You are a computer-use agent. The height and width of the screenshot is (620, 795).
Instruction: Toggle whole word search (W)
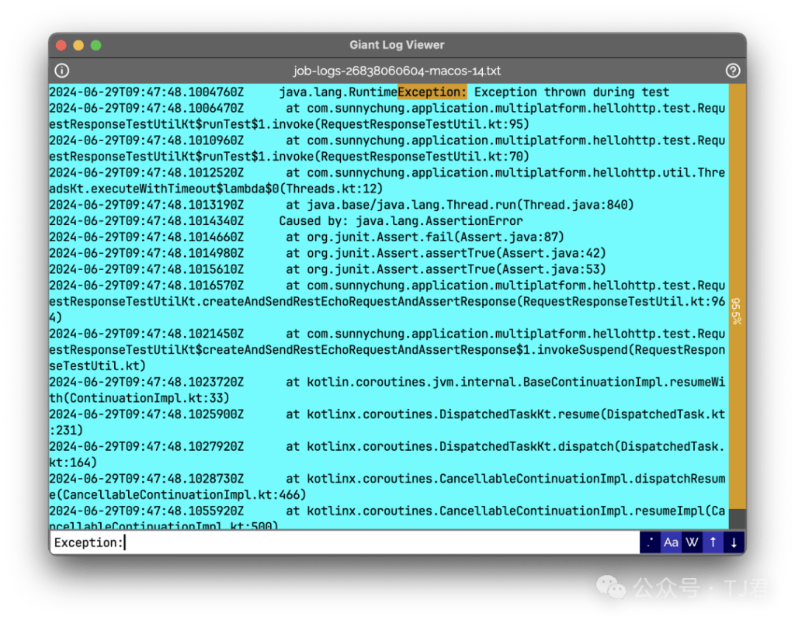click(x=692, y=542)
